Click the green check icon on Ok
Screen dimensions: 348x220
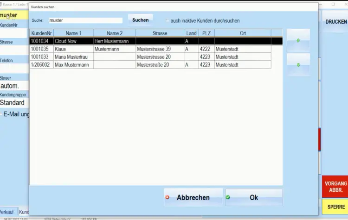click(228, 197)
